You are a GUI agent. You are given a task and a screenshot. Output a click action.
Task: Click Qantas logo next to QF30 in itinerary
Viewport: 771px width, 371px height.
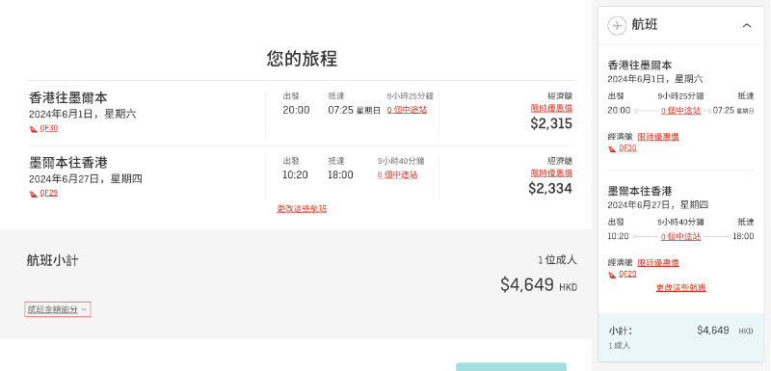tap(34, 129)
